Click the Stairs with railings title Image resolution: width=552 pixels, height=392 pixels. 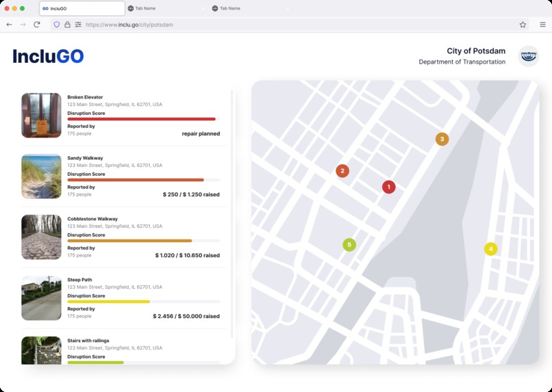(88, 340)
